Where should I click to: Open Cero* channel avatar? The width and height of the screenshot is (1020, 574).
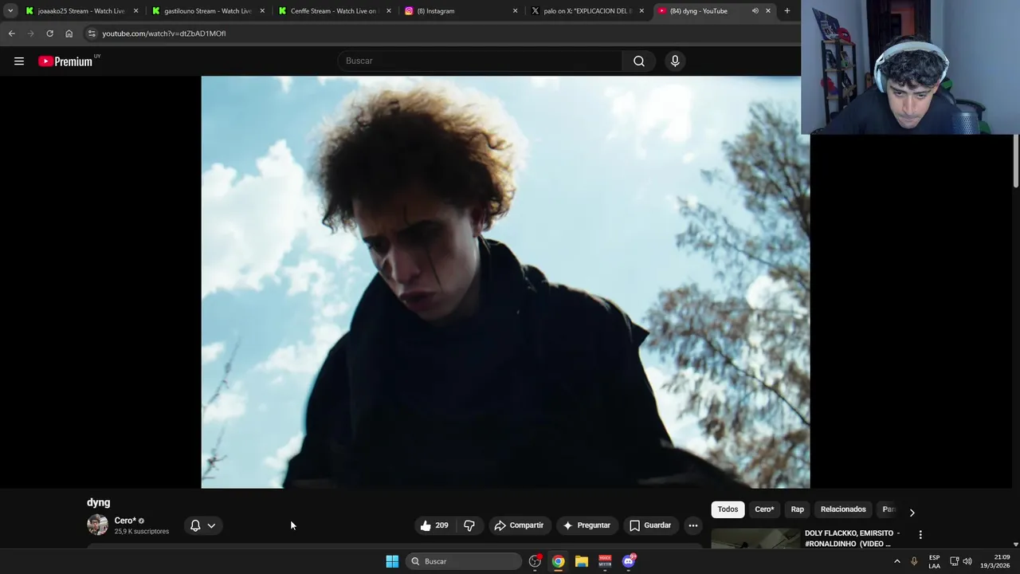pyautogui.click(x=97, y=525)
